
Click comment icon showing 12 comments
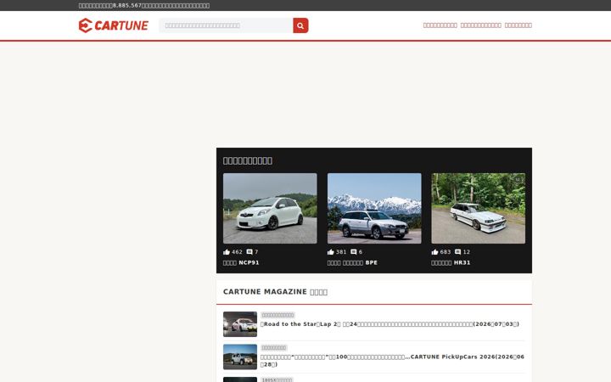click(458, 252)
